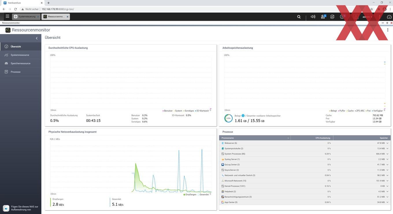
Task: Click the Prozesse list sidebar icon
Action: (x=6, y=72)
